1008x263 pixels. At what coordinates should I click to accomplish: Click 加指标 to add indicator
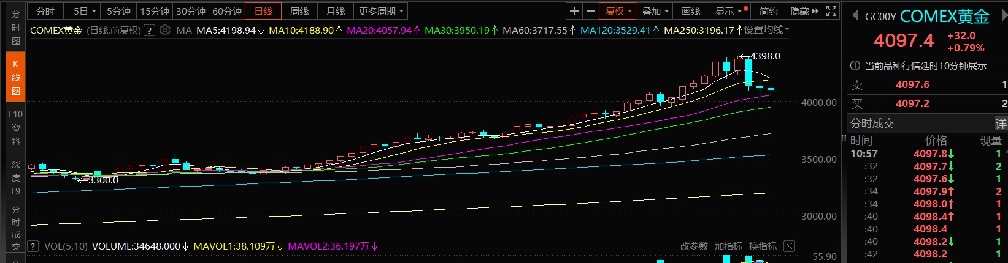[x=728, y=246]
